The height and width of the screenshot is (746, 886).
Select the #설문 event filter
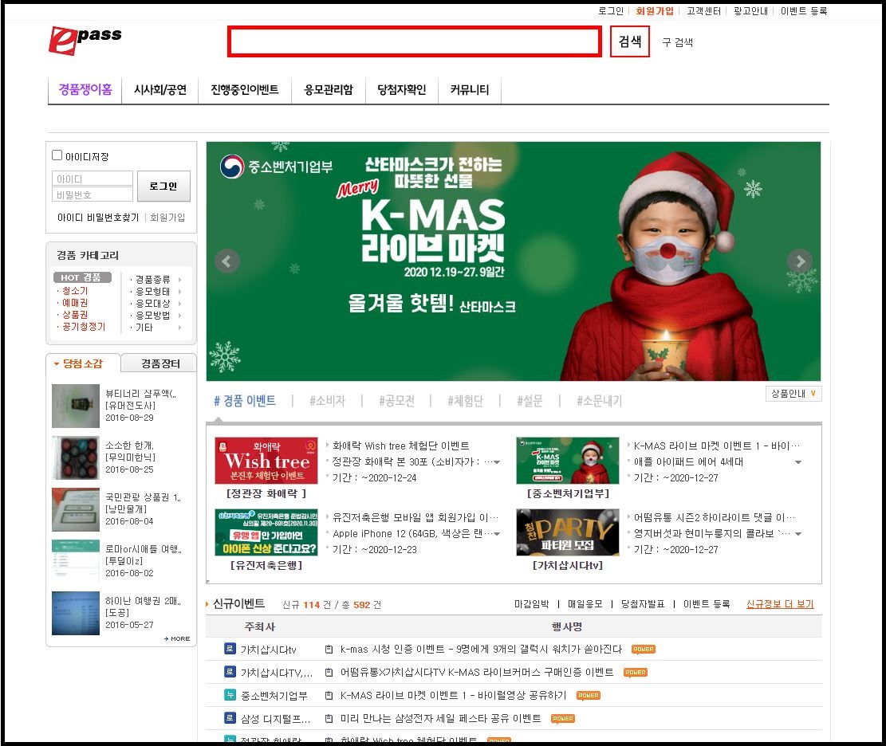point(530,401)
